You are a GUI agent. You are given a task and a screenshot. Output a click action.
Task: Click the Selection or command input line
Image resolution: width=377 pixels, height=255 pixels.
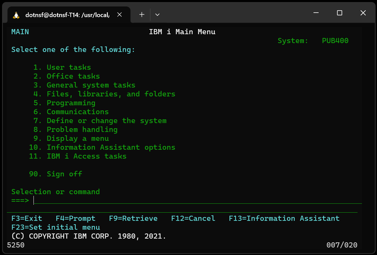(x=197, y=201)
